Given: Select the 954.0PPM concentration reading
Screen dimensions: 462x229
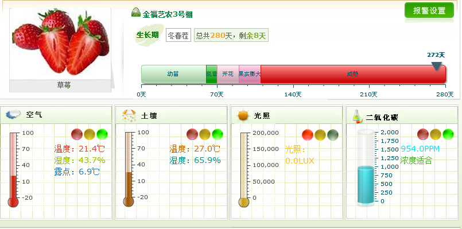Looking at the screenshot, I should [420, 149].
